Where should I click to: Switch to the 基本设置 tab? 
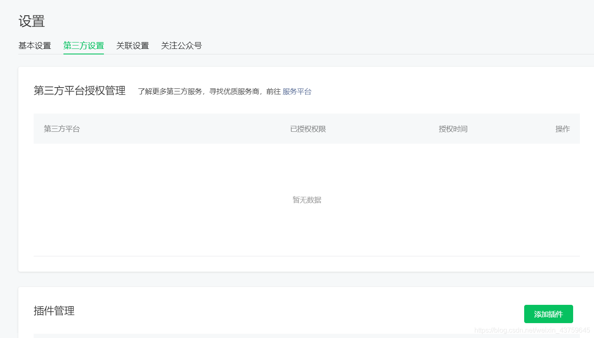pyautogui.click(x=34, y=45)
